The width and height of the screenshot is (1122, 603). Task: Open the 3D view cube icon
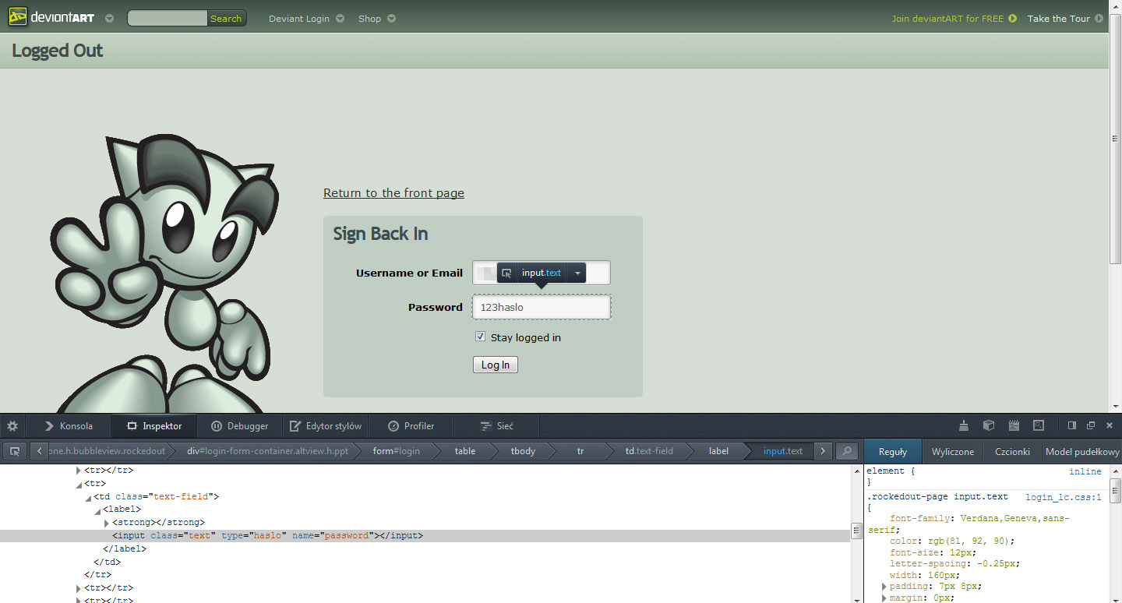[x=989, y=425]
